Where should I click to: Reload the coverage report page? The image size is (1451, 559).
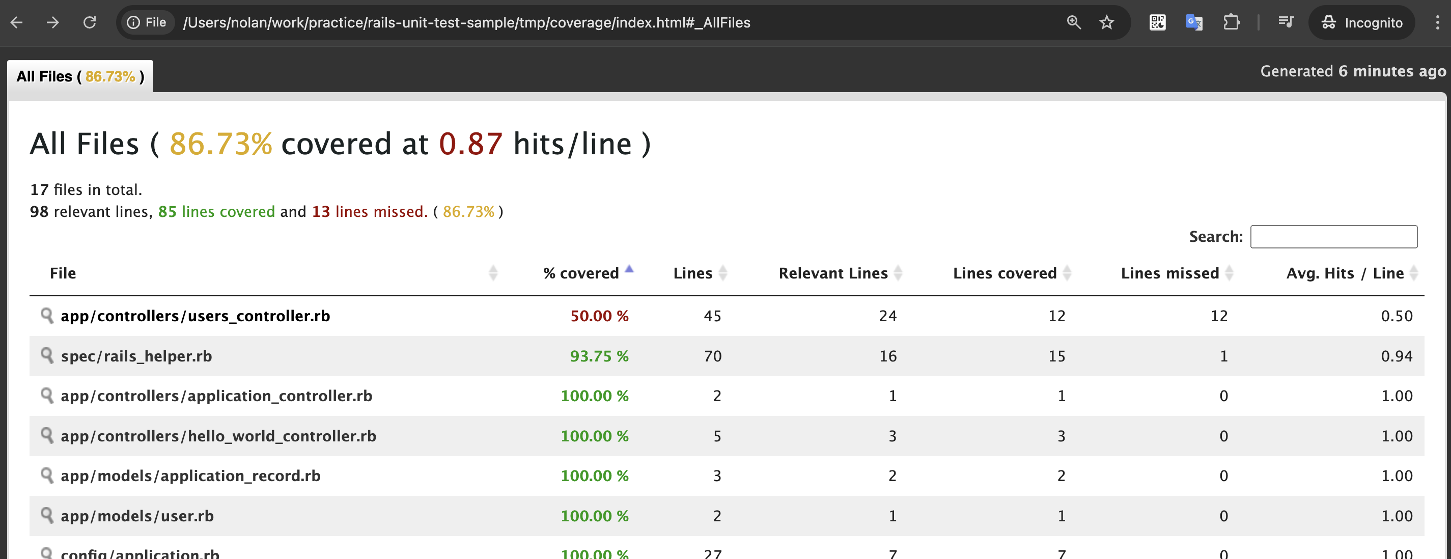tap(90, 22)
